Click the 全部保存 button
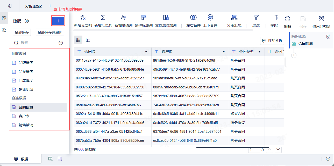Screen dimensions: 334x166 22,32
